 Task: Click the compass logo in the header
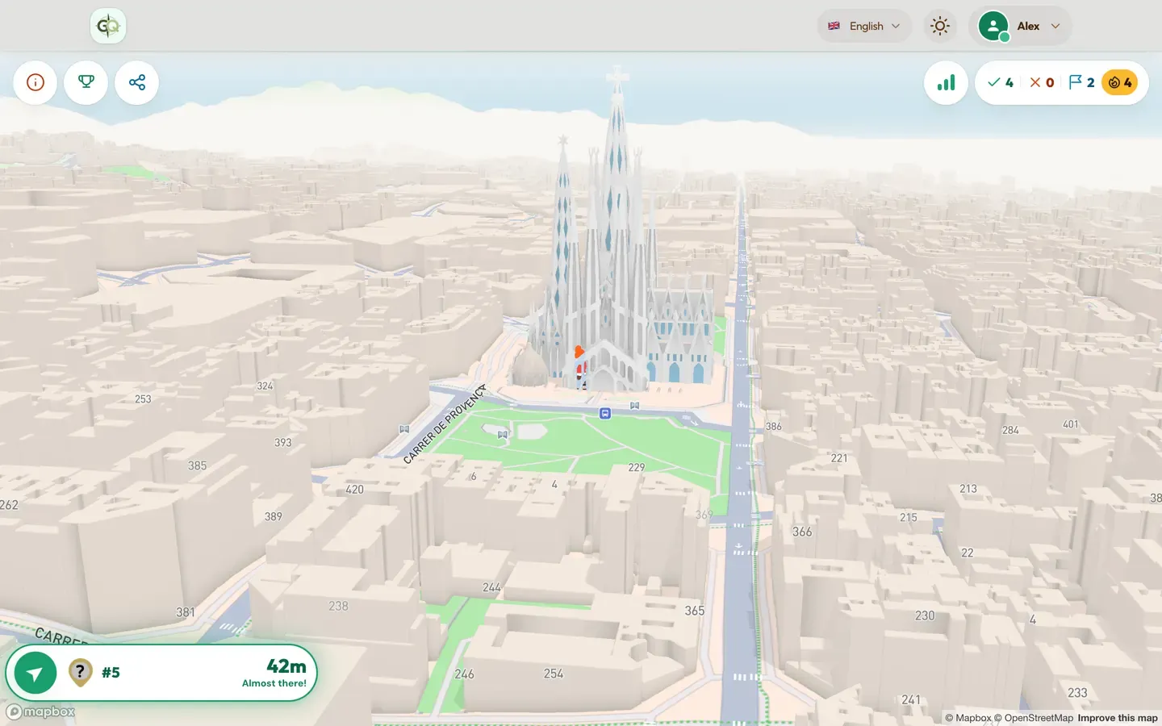[x=108, y=26]
